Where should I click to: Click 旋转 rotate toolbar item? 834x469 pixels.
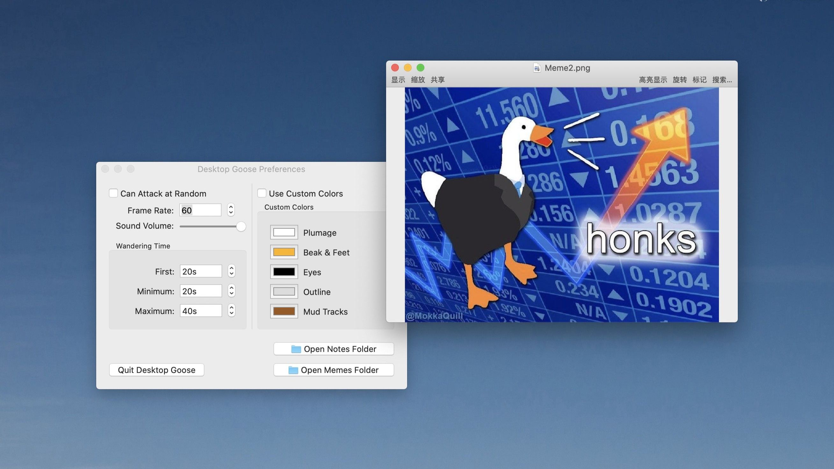(679, 80)
